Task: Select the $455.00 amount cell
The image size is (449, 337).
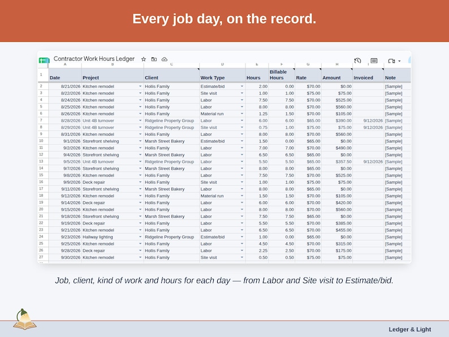Action: pyautogui.click(x=337, y=230)
